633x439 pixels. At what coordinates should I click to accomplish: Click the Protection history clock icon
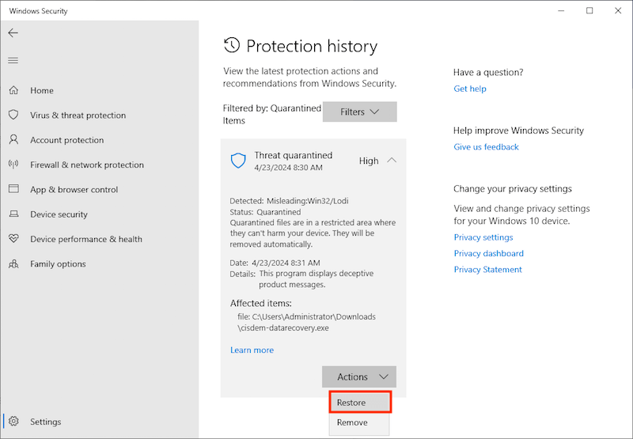coord(232,45)
